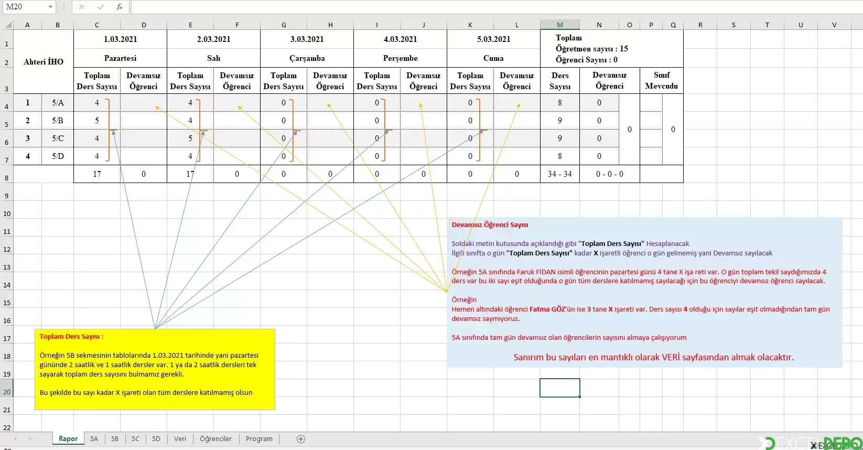Image resolution: width=863 pixels, height=450 pixels.
Task: Click the Ahteri İHO cell
Action: pos(44,62)
